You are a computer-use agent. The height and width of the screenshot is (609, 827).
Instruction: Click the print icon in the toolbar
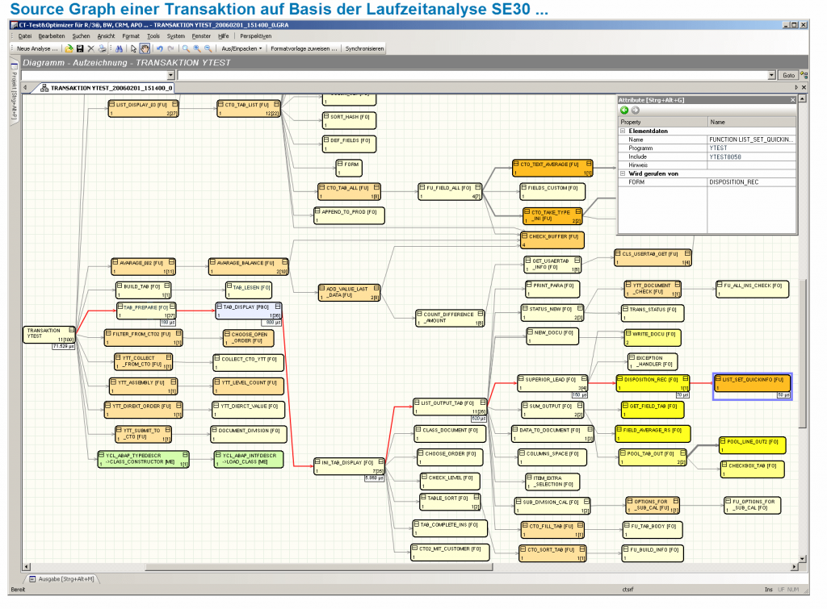[x=102, y=48]
